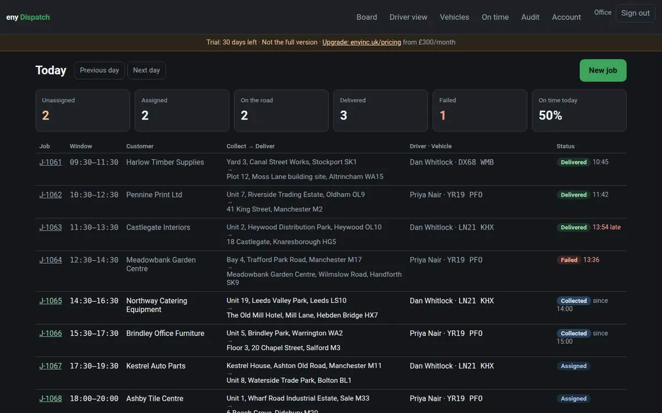Open the Audit page
This screenshot has width=662, height=413.
530,17
